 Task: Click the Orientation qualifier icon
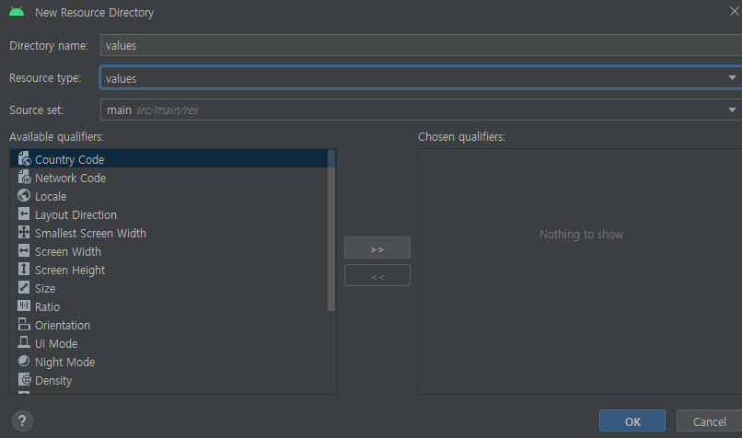click(x=24, y=325)
